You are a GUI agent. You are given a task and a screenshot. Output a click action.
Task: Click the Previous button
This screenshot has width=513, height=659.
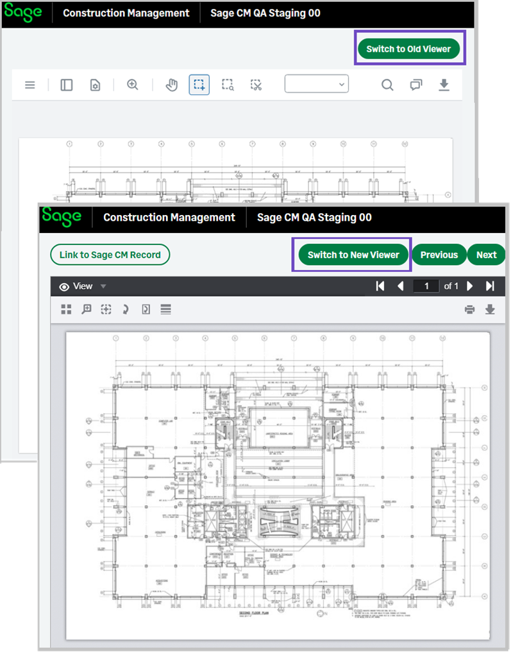[439, 255]
